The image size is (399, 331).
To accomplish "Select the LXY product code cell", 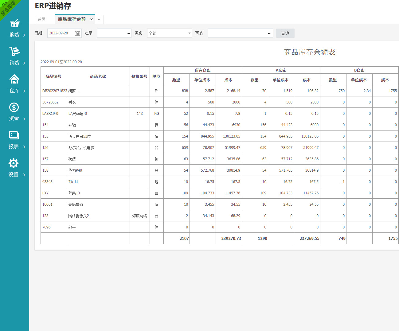I will tap(54, 193).
